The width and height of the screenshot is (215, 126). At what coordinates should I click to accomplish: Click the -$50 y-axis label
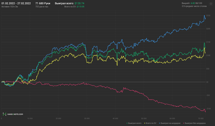tap(208, 95)
